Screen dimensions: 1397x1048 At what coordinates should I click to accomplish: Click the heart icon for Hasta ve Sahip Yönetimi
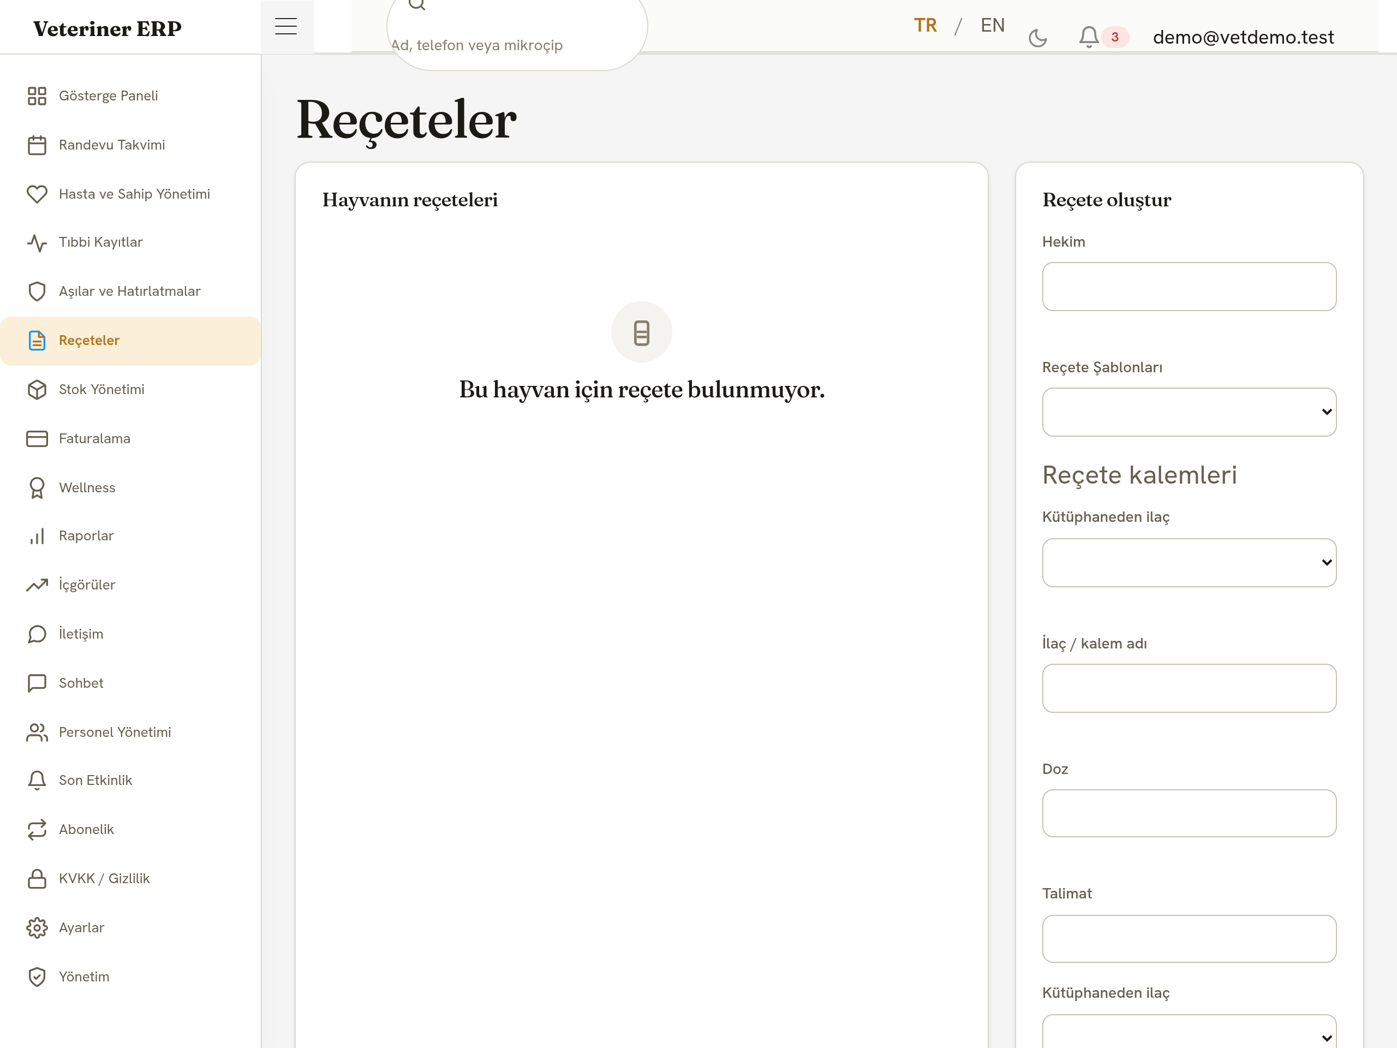pos(37,194)
